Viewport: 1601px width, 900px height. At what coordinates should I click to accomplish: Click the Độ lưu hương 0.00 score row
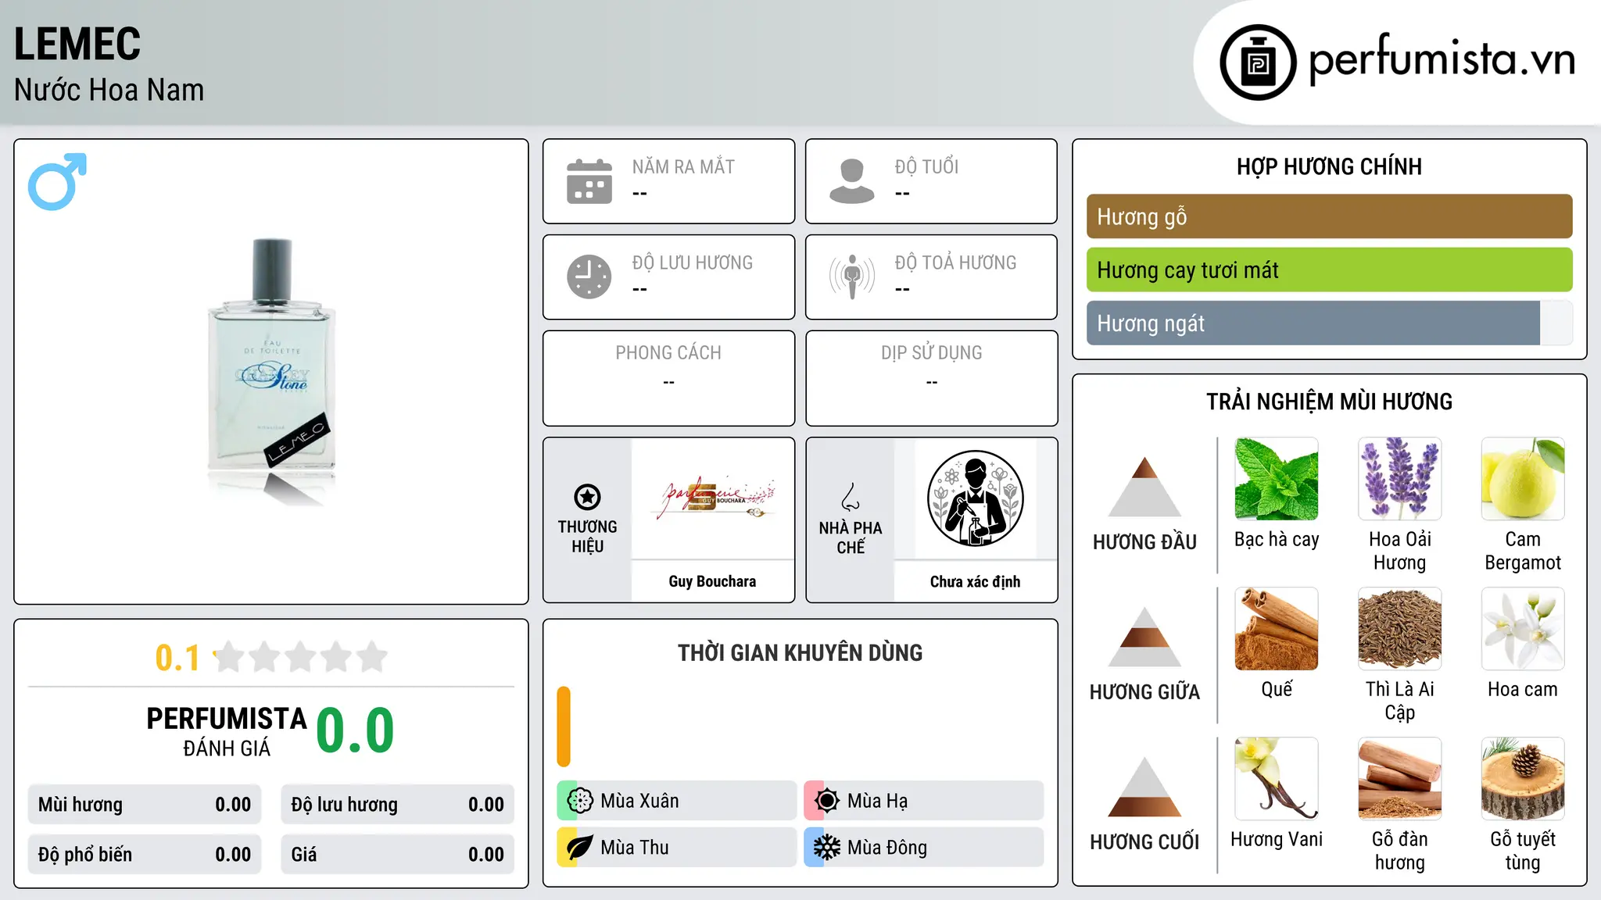(x=397, y=805)
